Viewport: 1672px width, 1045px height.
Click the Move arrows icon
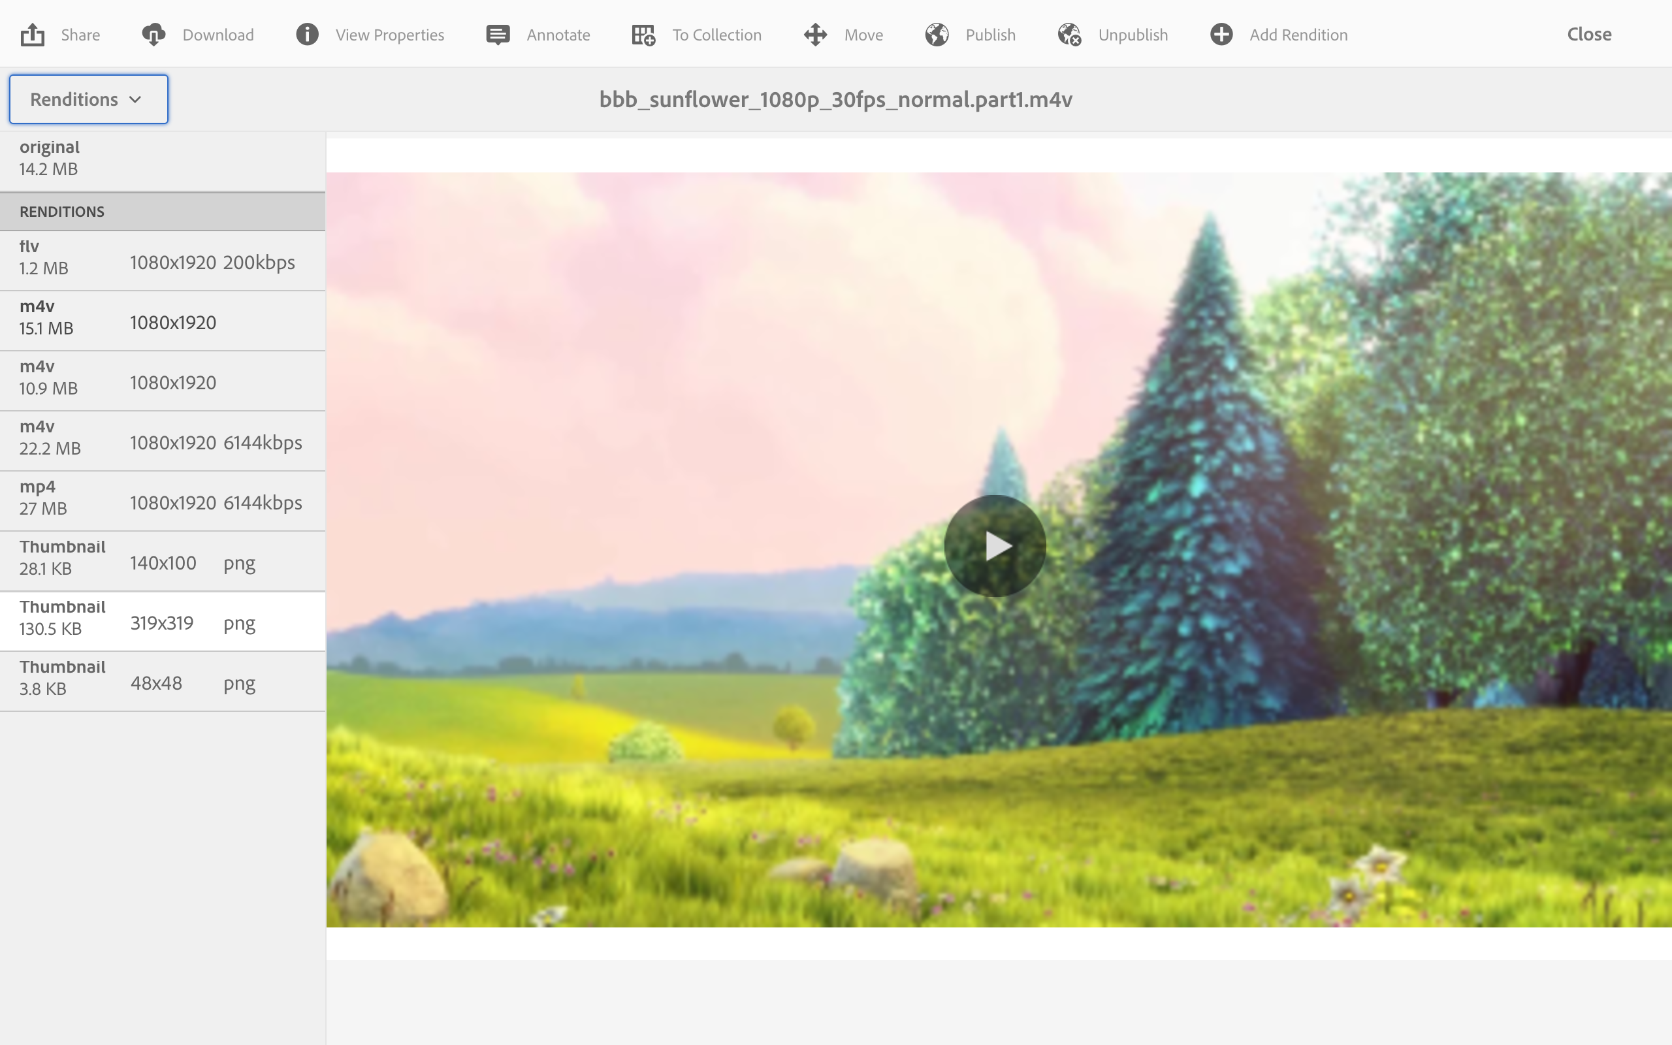click(x=815, y=35)
